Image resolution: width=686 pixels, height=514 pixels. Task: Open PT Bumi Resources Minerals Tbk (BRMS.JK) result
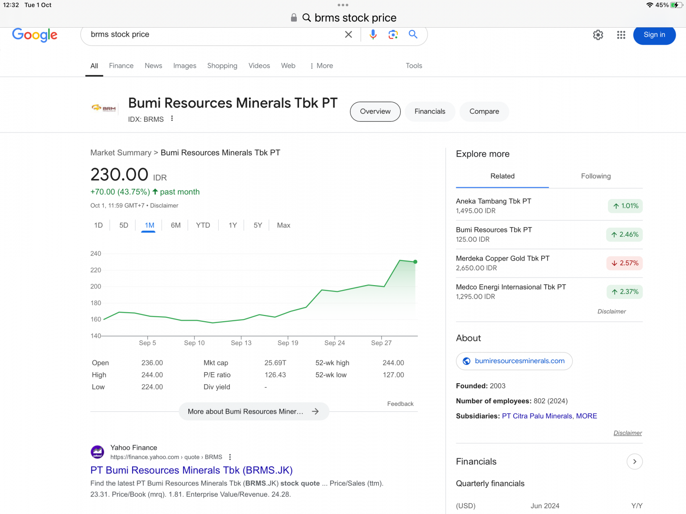point(191,470)
